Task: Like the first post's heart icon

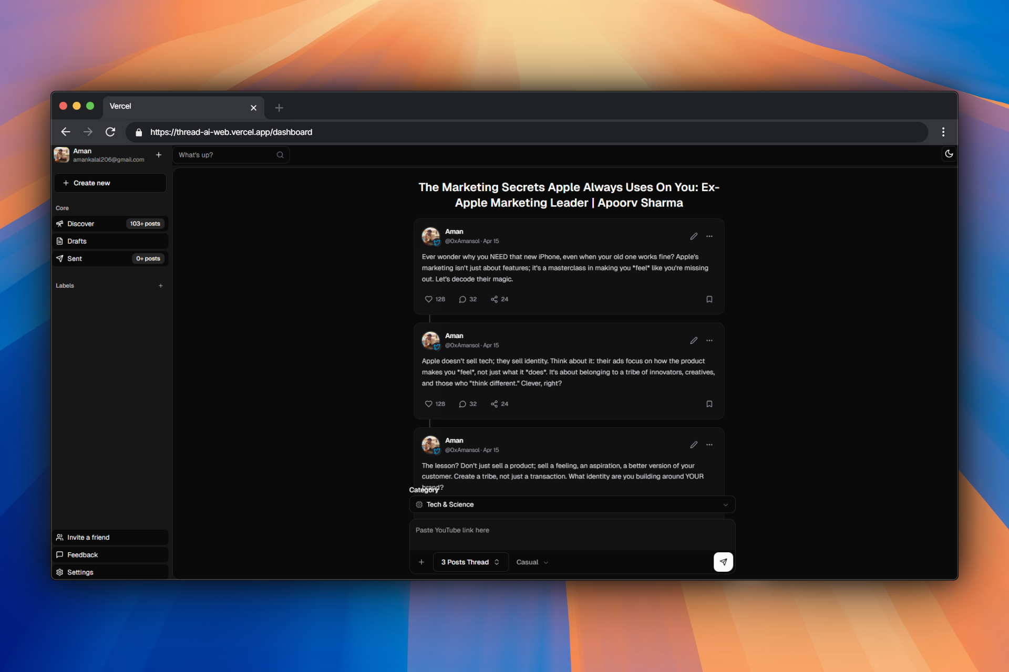Action: coord(428,299)
